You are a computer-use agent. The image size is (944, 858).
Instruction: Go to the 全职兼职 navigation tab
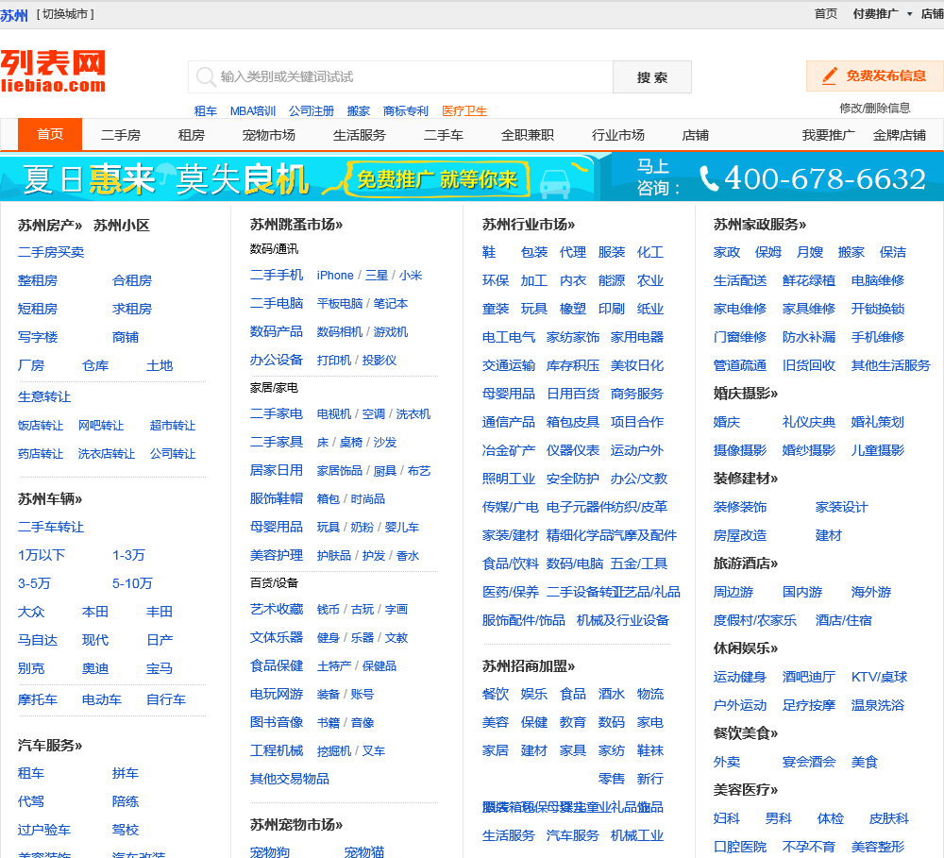pyautogui.click(x=527, y=135)
